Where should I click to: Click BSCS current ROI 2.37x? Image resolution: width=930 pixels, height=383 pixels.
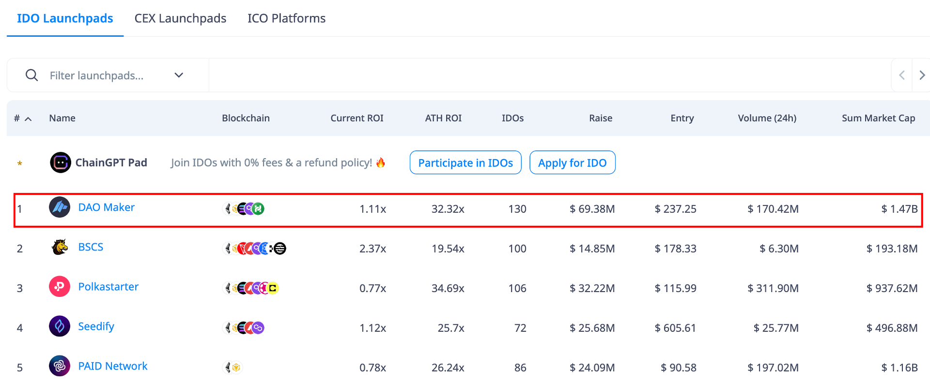click(x=373, y=249)
